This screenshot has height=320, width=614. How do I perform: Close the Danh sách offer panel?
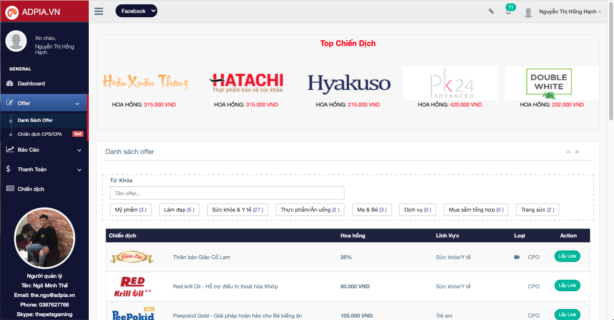click(577, 152)
